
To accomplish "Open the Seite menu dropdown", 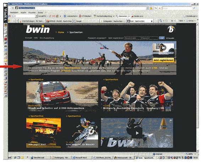I will (184, 21).
